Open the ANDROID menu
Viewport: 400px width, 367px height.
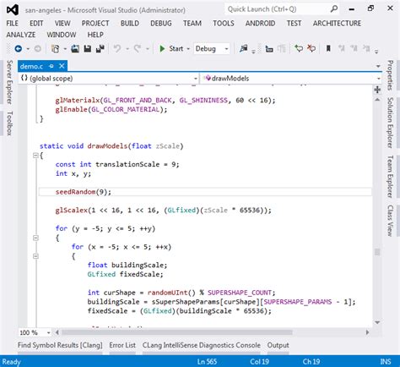coord(260,23)
